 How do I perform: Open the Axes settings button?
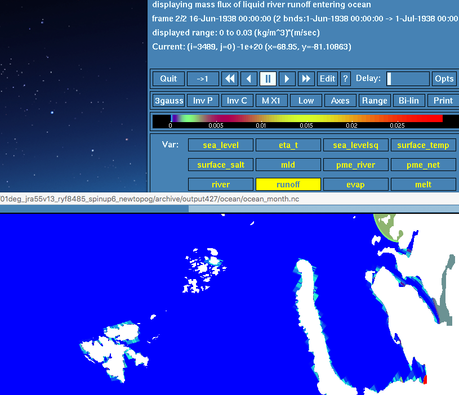click(340, 101)
